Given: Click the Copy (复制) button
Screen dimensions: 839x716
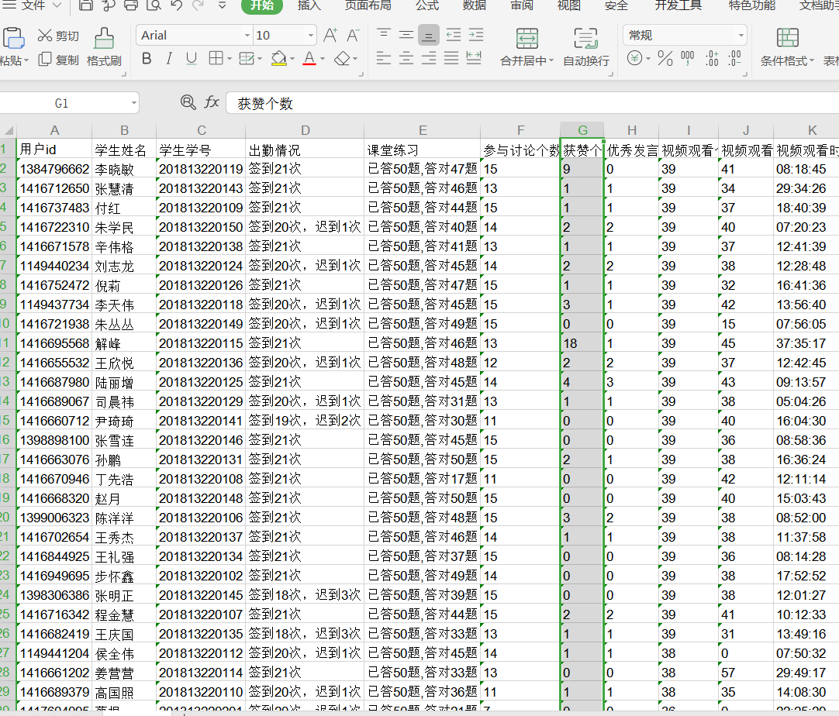Looking at the screenshot, I should pyautogui.click(x=59, y=60).
